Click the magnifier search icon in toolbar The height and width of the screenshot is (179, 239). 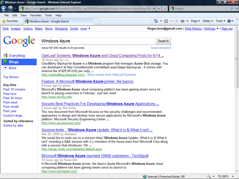click(x=232, y=9)
